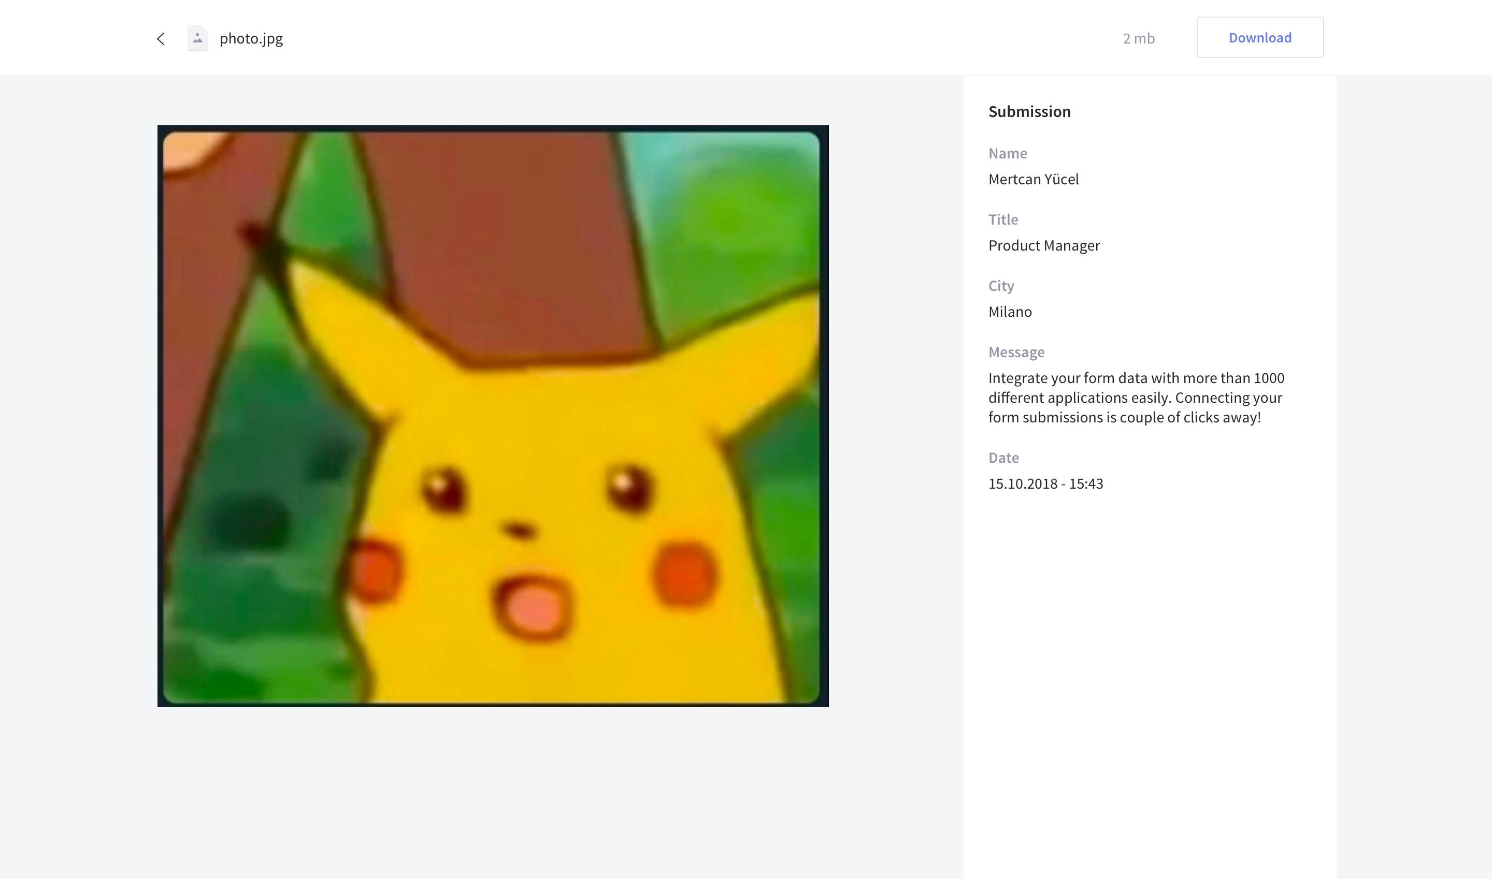1492x879 pixels.
Task: Navigate back using the left arrow
Action: (x=160, y=38)
